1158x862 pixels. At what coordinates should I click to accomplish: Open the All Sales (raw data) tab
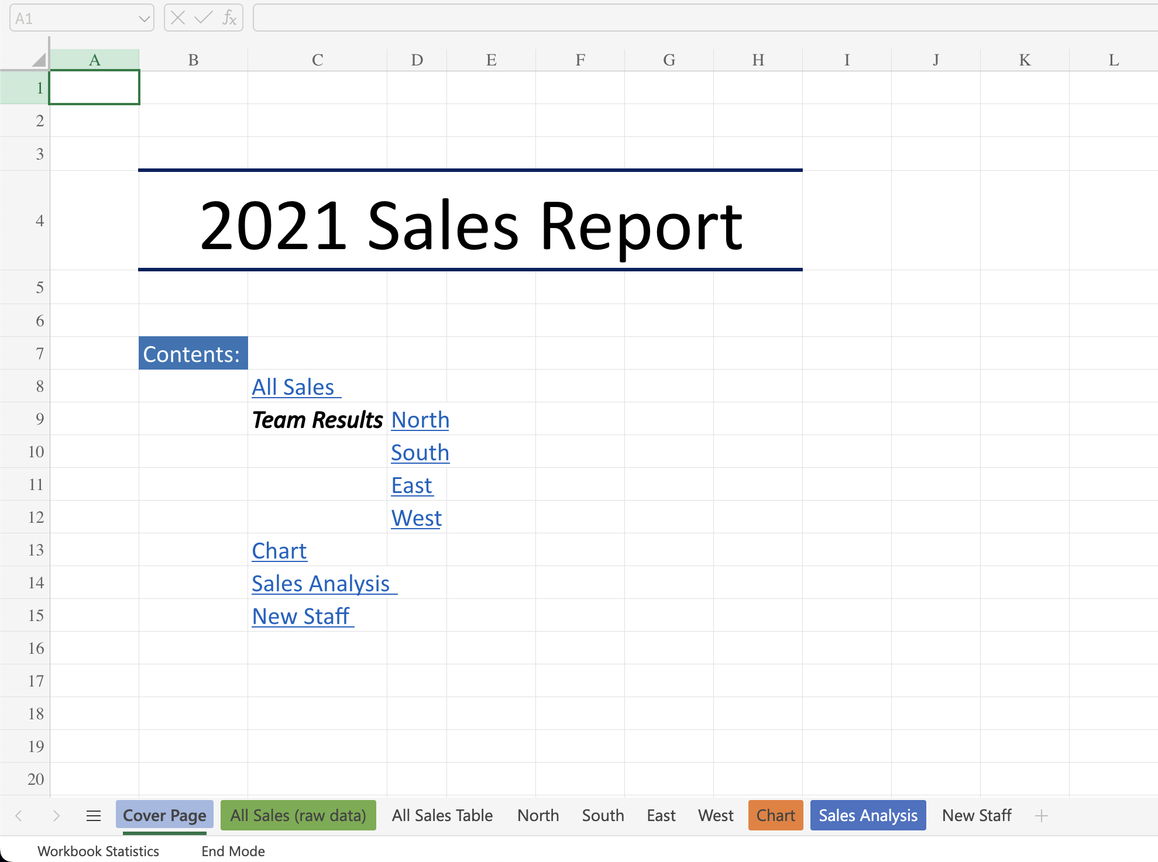[298, 815]
